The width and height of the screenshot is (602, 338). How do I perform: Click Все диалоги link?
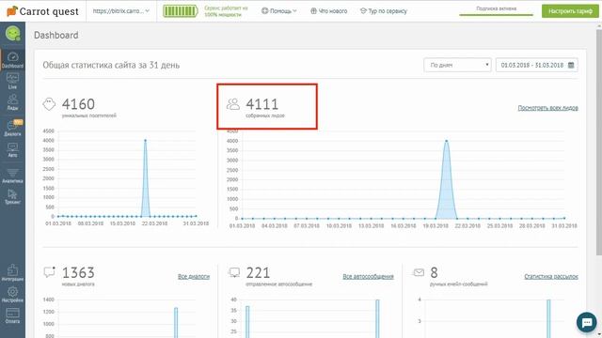click(194, 276)
